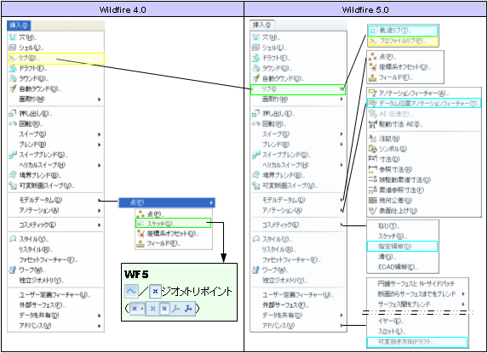Click シンボル icon in annotation submenu
This screenshot has height=353, width=488.
pos(372,149)
